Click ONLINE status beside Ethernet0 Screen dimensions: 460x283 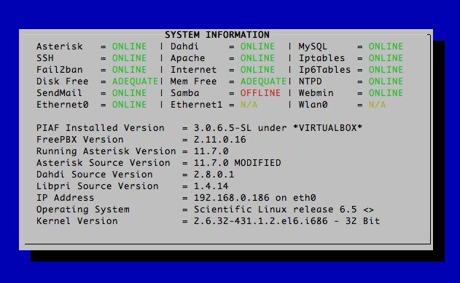[129, 105]
